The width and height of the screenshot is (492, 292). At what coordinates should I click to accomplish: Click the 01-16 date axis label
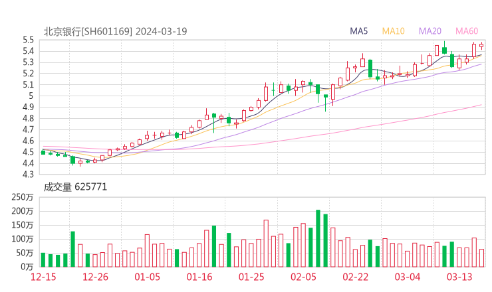click(199, 277)
